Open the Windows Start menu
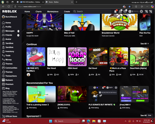Viewport: 155px width, 124px height. click(51, 121)
